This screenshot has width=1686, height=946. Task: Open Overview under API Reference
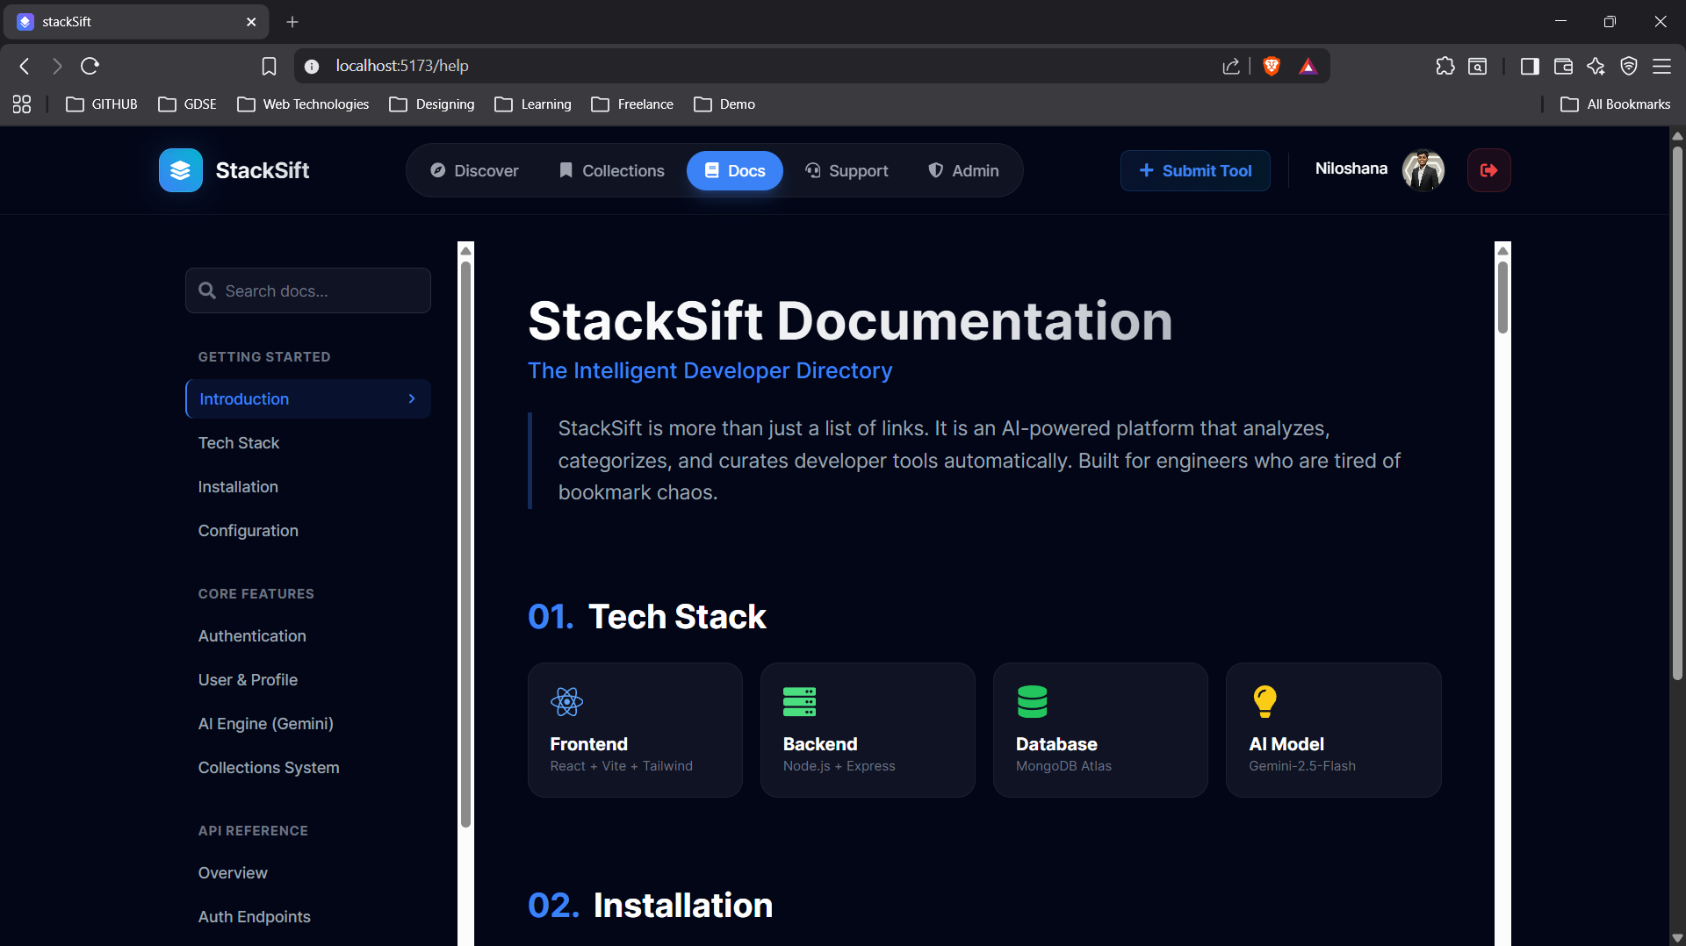233,873
